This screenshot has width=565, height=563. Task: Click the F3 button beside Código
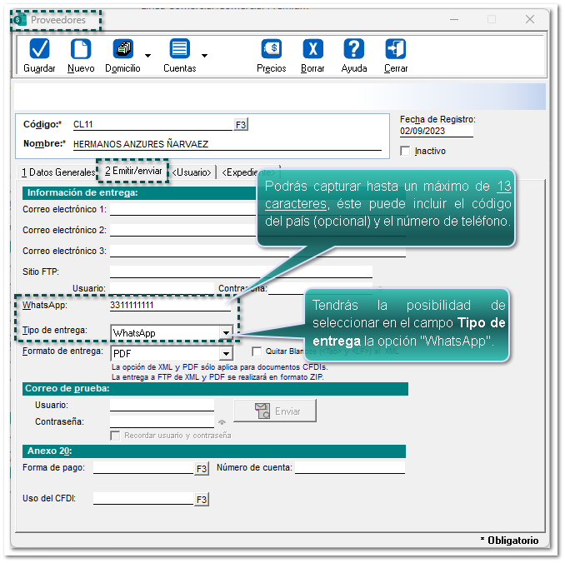tap(241, 125)
